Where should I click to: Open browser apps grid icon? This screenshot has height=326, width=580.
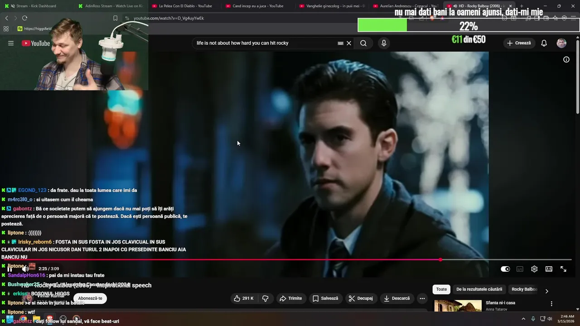click(6, 29)
